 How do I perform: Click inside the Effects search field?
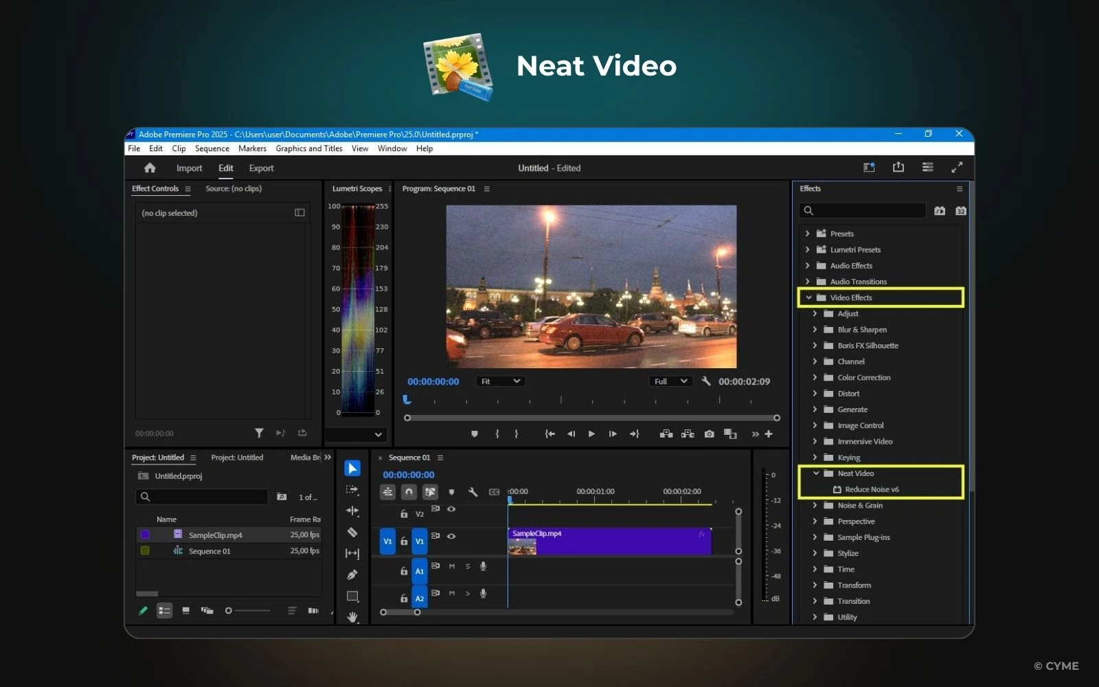(x=862, y=211)
